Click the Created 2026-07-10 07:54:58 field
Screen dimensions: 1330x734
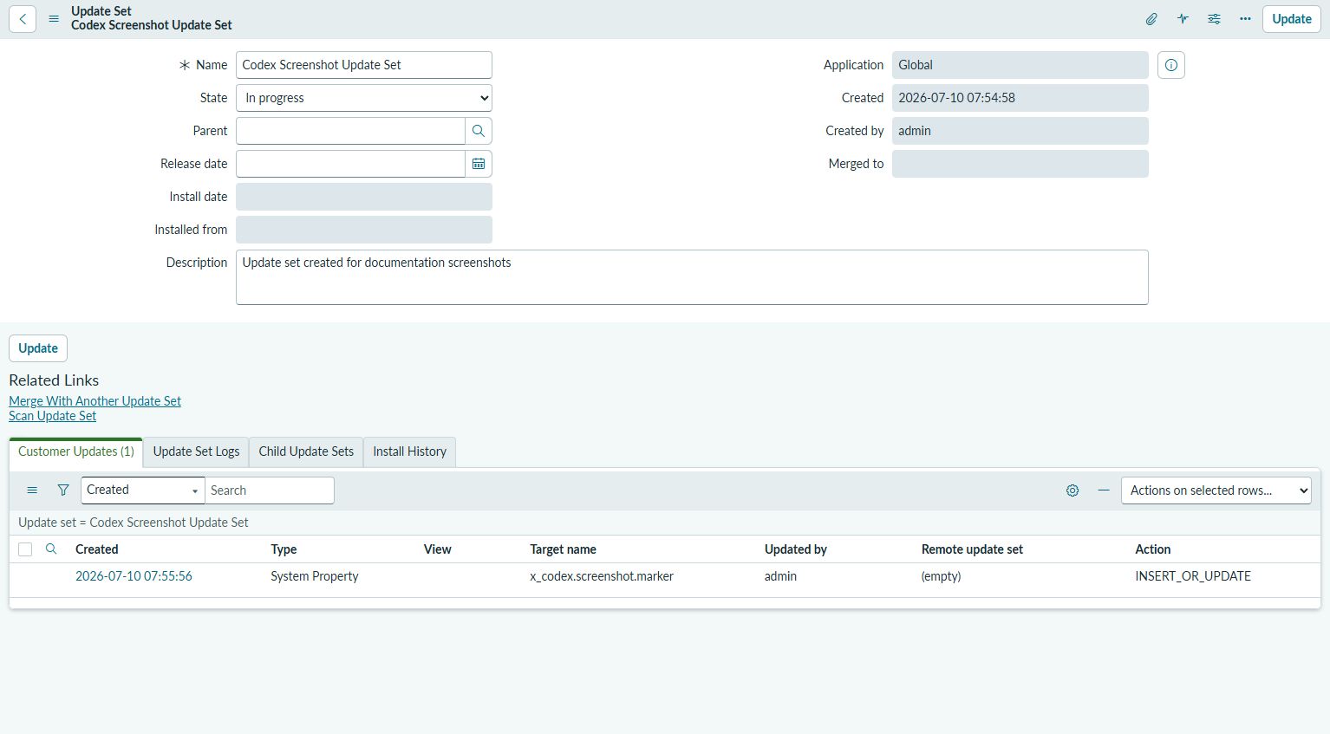[x=1020, y=98]
